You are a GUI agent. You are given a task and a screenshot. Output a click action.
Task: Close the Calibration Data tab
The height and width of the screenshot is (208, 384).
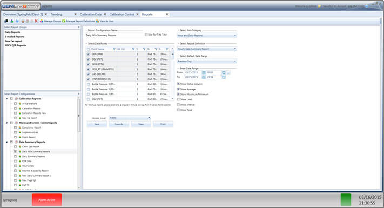[105, 14]
